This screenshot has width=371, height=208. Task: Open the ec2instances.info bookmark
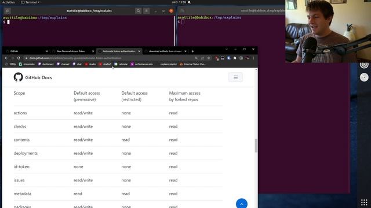[141, 64]
